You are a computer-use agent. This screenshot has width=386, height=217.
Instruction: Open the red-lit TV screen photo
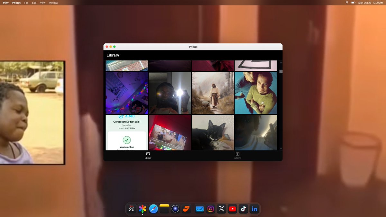(170, 133)
